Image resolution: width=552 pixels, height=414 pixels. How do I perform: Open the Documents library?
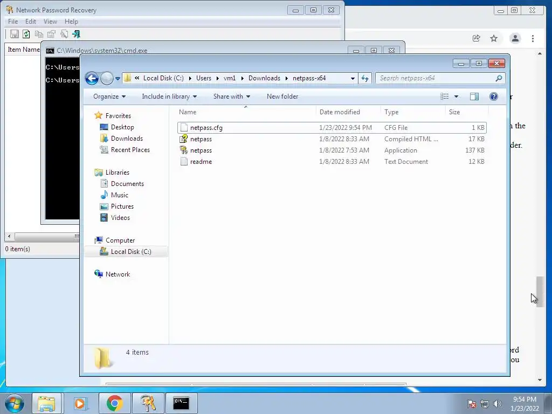pyautogui.click(x=127, y=184)
